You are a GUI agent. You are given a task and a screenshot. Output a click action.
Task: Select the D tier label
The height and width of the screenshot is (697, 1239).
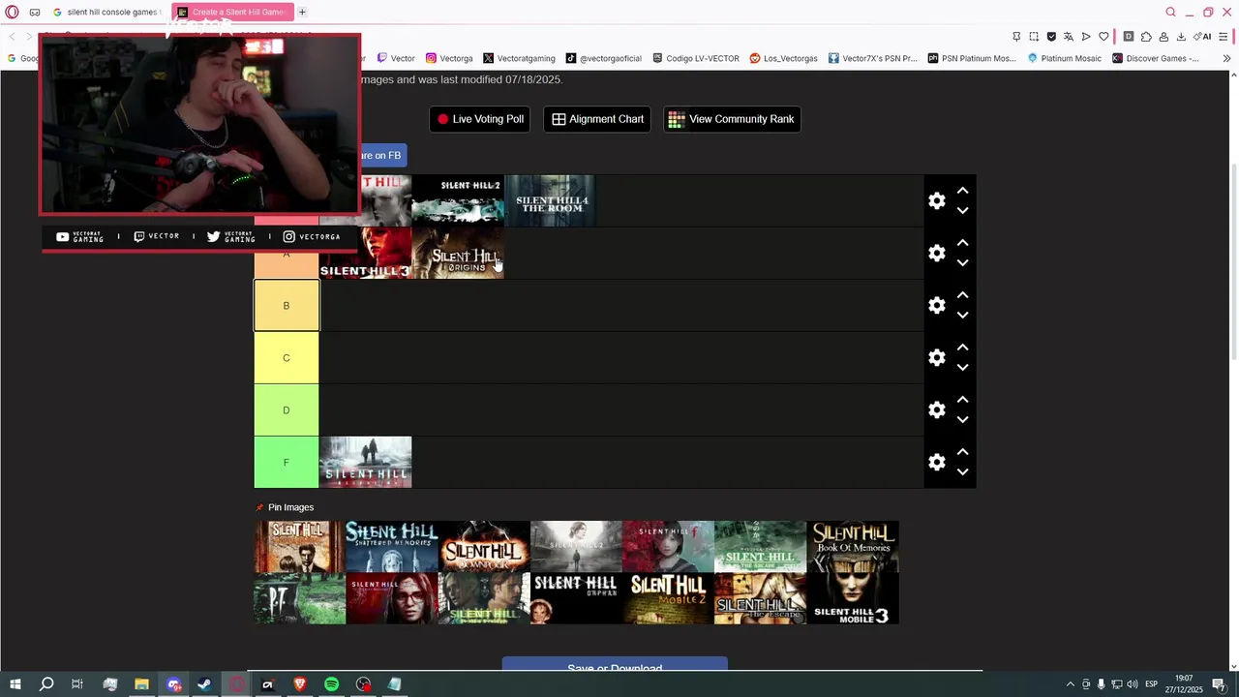(287, 409)
